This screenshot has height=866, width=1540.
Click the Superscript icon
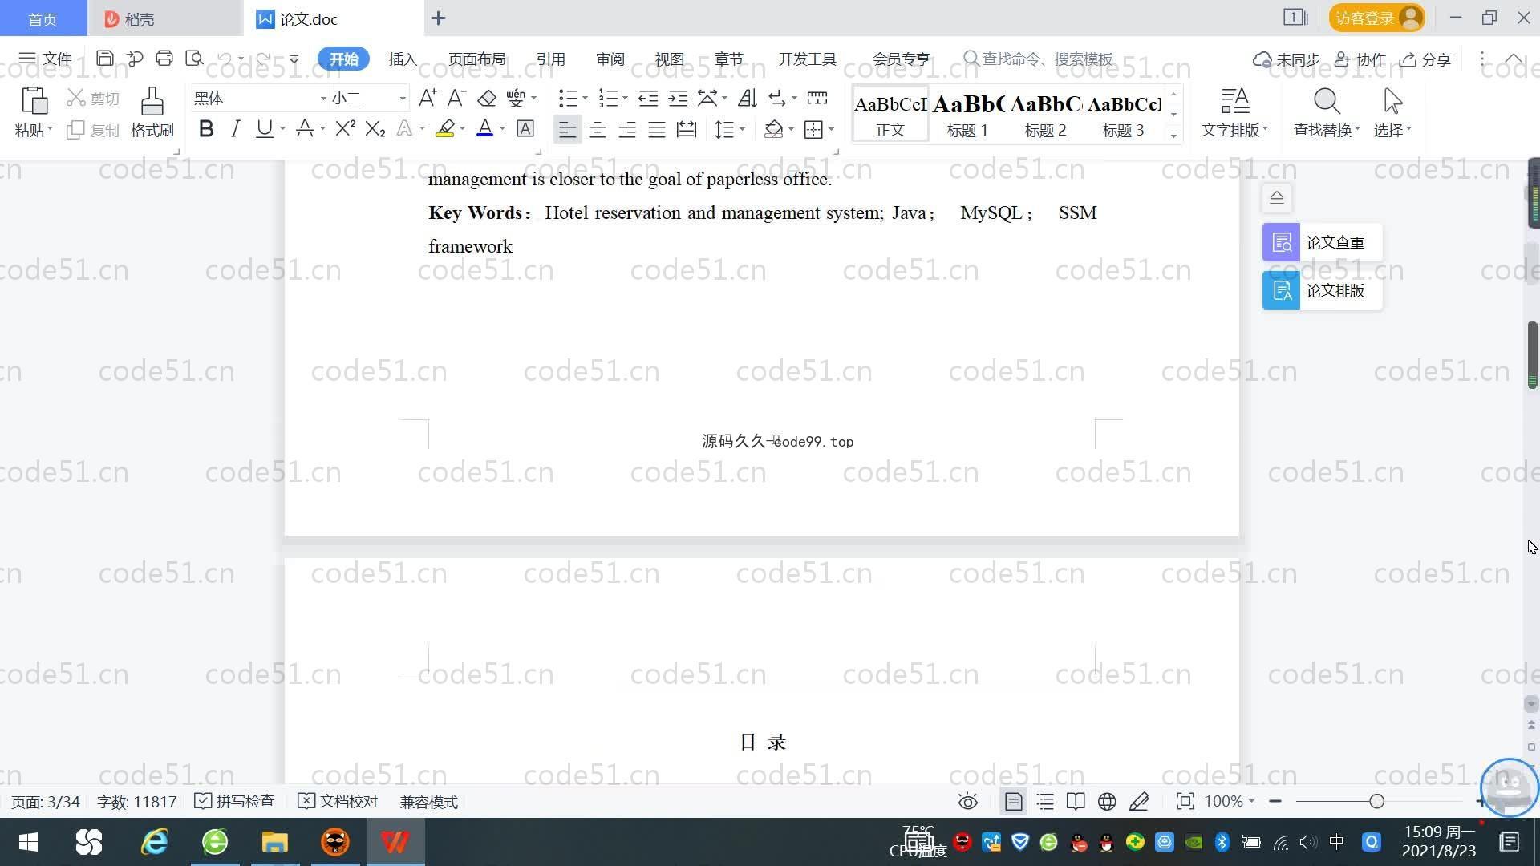[x=345, y=129]
